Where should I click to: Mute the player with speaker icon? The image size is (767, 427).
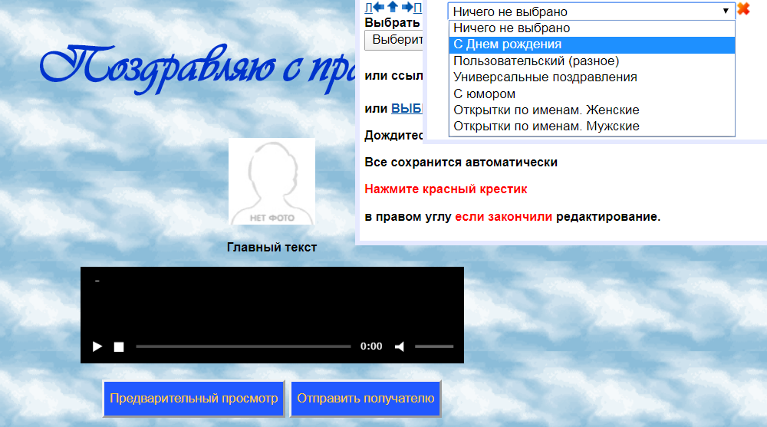(x=400, y=347)
